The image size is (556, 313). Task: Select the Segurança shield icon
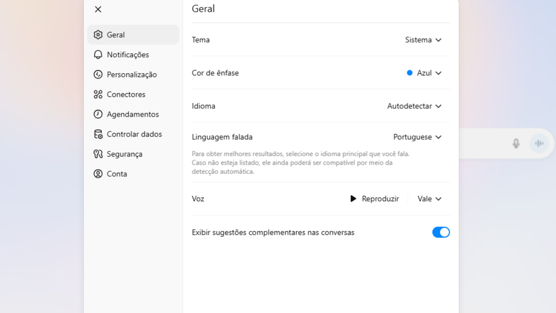coord(98,154)
